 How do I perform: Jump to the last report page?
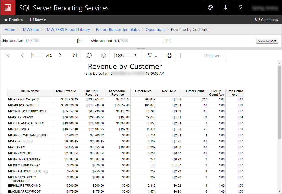point(75,55)
